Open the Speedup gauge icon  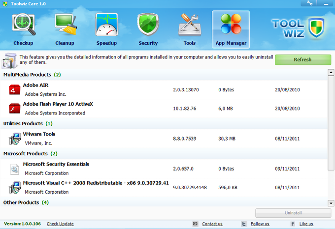106,25
